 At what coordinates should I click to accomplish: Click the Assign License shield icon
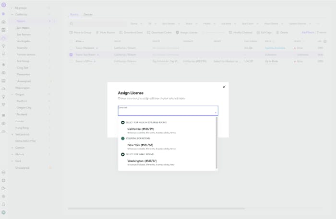[177, 33]
